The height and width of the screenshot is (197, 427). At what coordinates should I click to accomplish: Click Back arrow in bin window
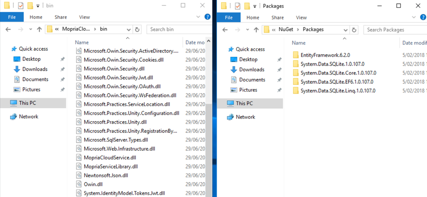coord(8,29)
